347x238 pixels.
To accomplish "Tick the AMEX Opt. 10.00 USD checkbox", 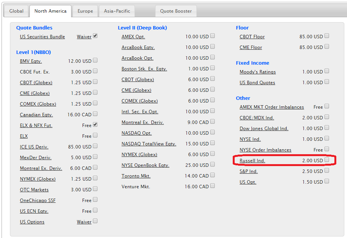I will (x=212, y=36).
